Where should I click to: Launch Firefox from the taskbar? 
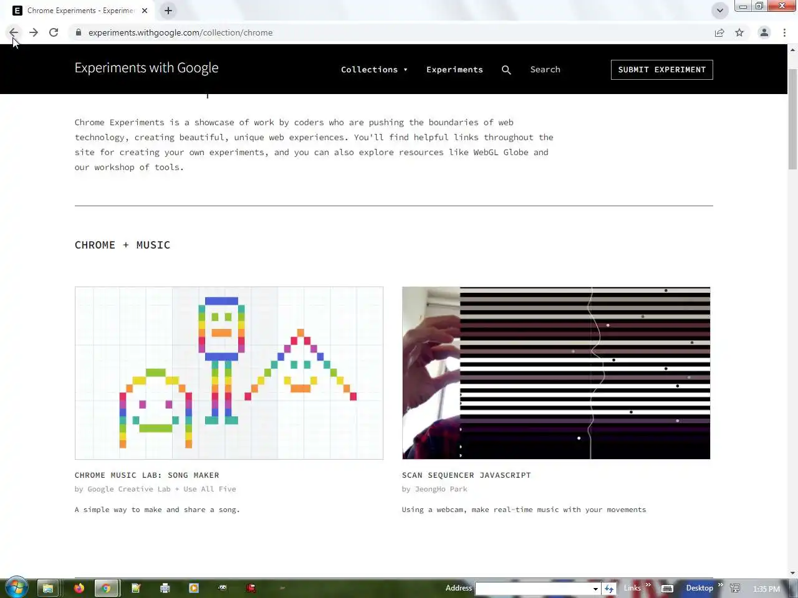(x=79, y=588)
